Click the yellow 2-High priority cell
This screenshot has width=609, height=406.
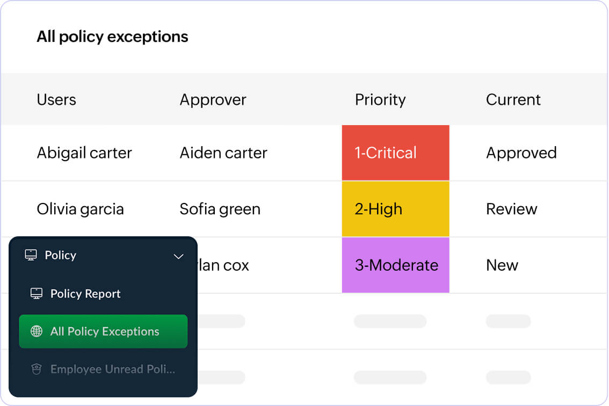coord(395,209)
